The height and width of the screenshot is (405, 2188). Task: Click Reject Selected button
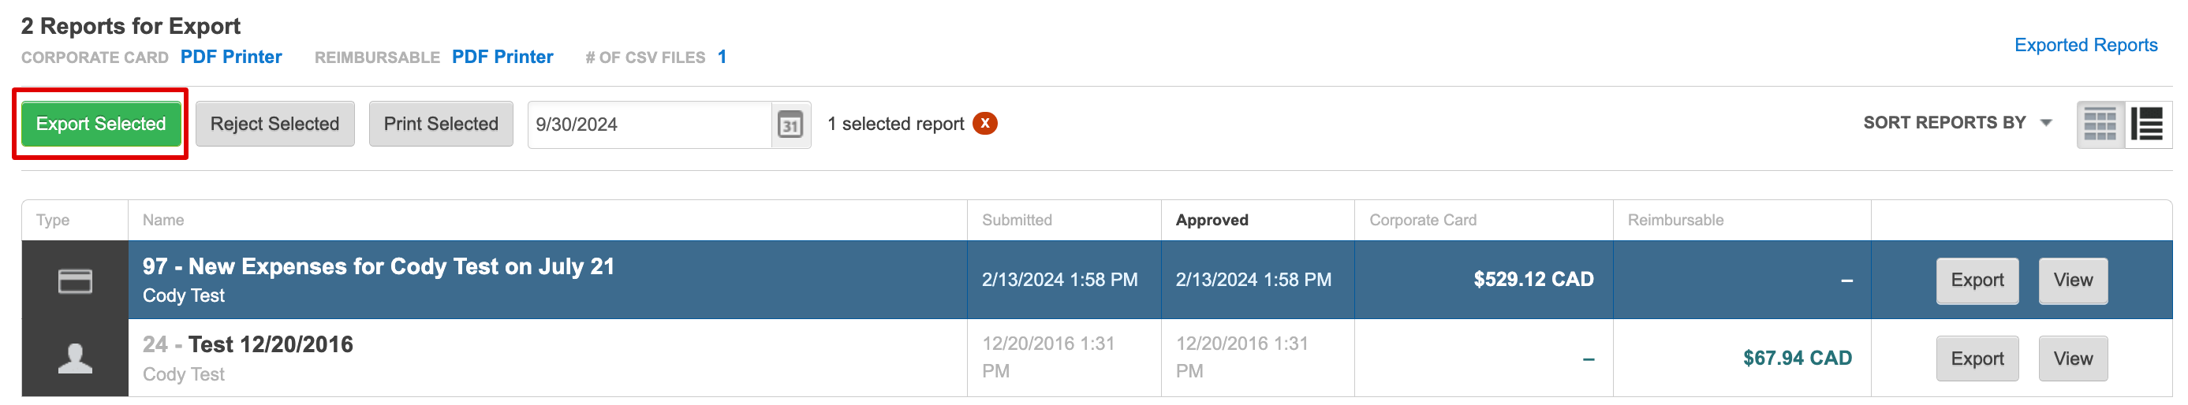point(275,124)
